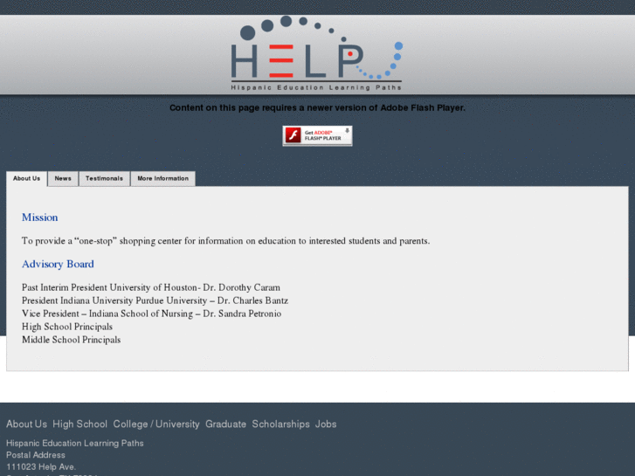
Task: Click Hispanic Education Learning Paths footer text
Action: point(75,443)
